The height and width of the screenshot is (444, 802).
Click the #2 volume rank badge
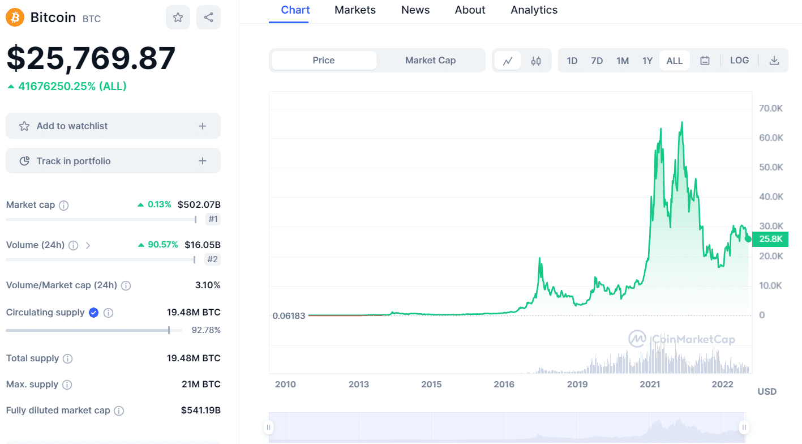(213, 259)
